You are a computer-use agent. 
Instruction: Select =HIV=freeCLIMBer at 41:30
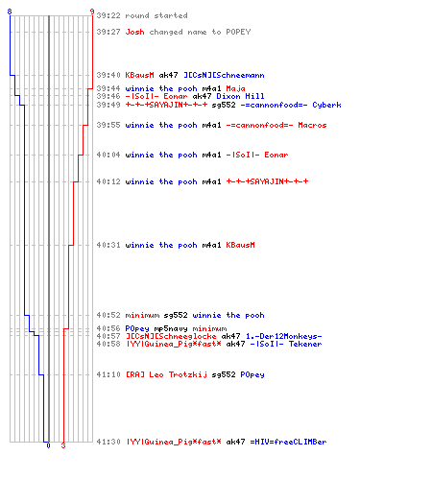pos(288,442)
